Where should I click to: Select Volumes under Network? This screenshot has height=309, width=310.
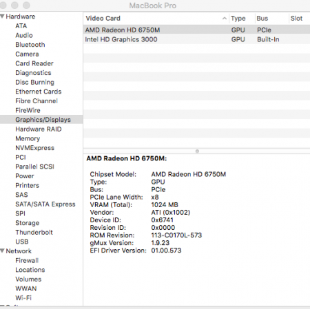click(x=28, y=279)
